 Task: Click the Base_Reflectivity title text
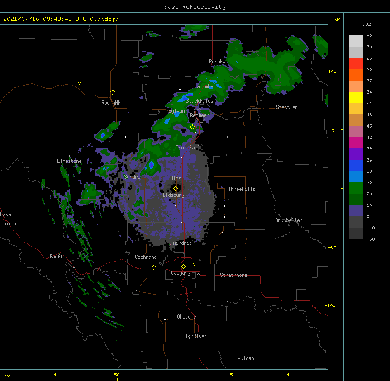tap(195, 7)
